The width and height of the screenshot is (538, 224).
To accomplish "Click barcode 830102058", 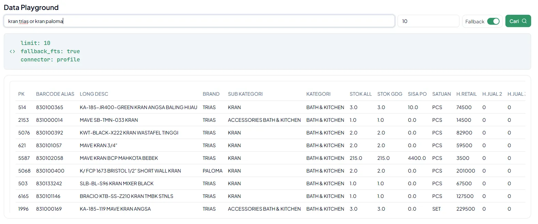I will pyautogui.click(x=49, y=158).
